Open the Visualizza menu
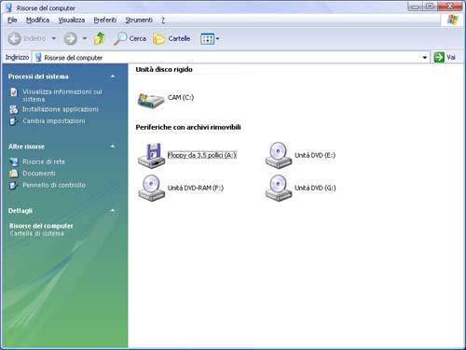 click(x=72, y=21)
